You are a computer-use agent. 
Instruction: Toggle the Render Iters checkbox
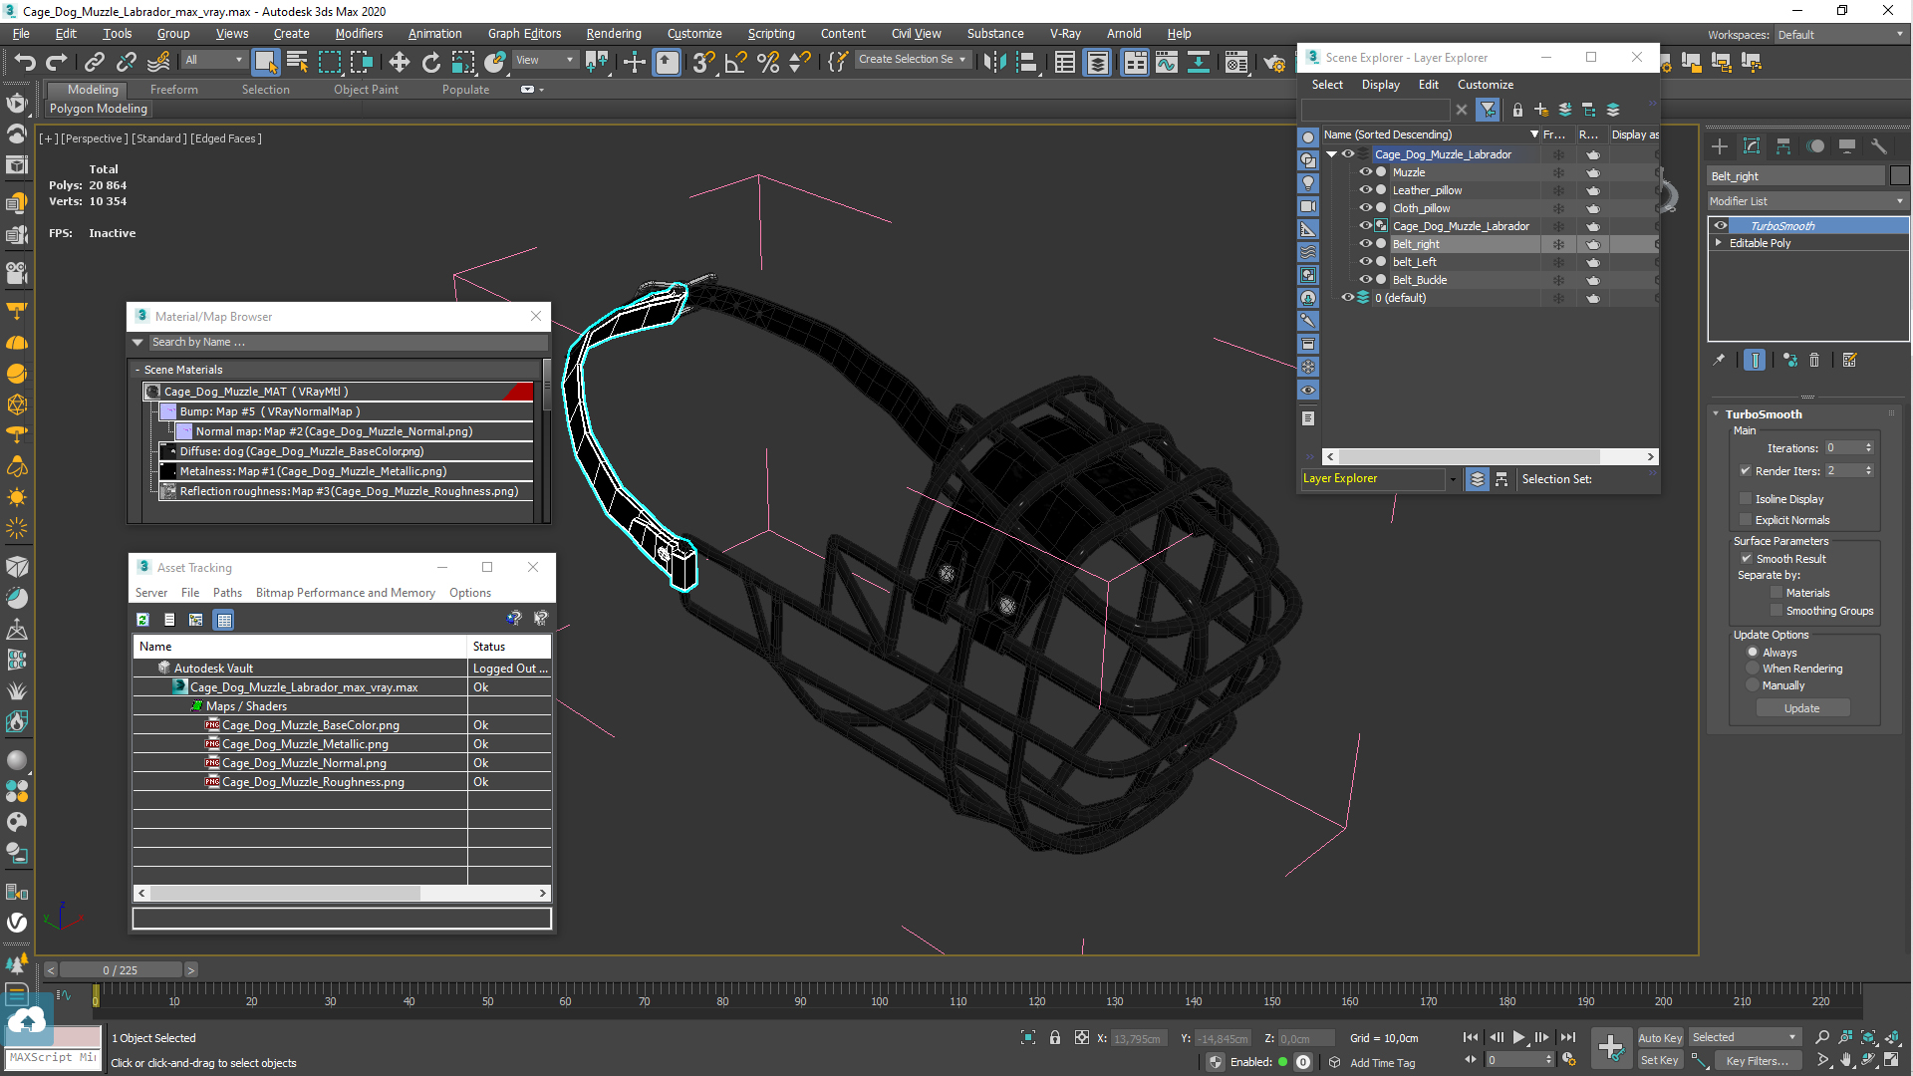coord(1746,471)
